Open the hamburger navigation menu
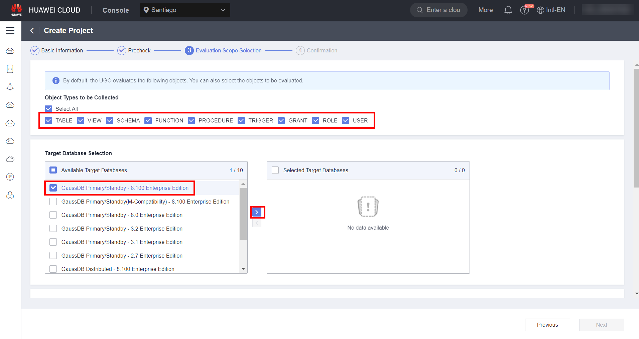This screenshot has width=639, height=339. [x=10, y=30]
